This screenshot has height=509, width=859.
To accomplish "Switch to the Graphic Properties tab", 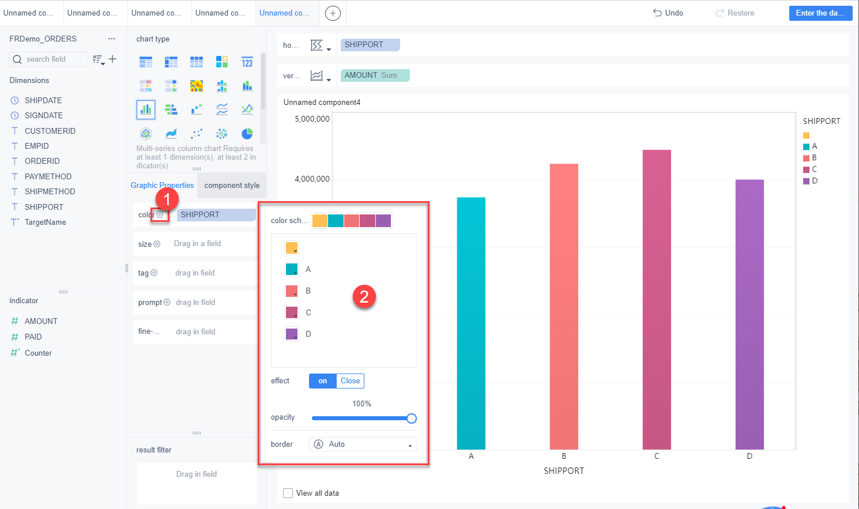I will (162, 185).
